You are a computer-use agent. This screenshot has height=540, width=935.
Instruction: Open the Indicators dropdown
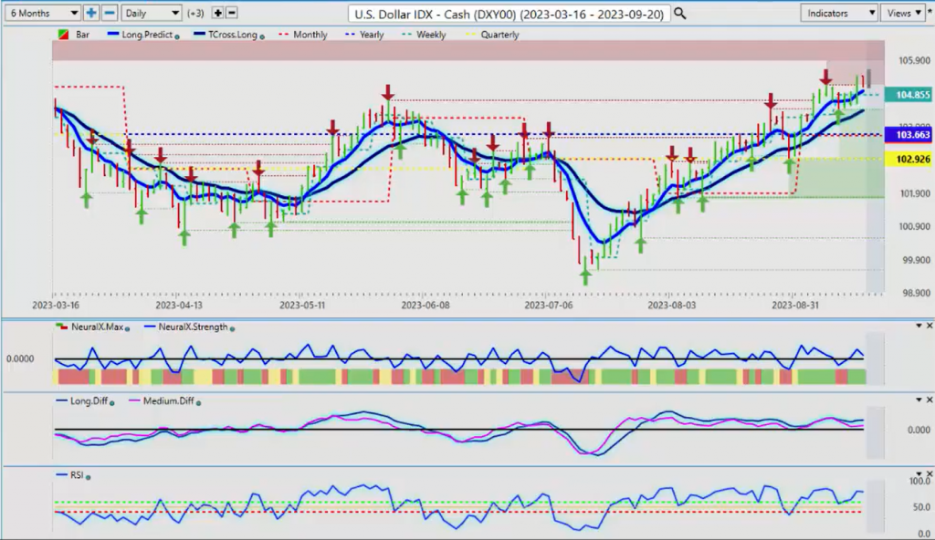(838, 13)
